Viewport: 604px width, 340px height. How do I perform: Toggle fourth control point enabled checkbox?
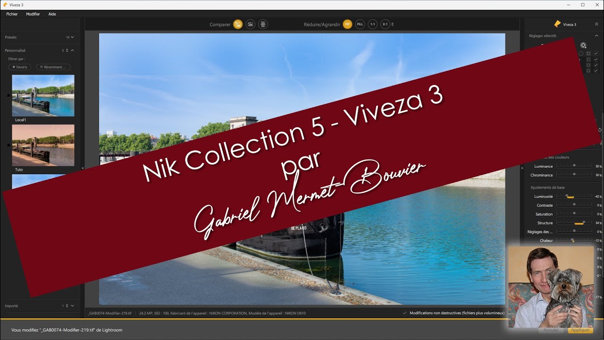pos(596,71)
